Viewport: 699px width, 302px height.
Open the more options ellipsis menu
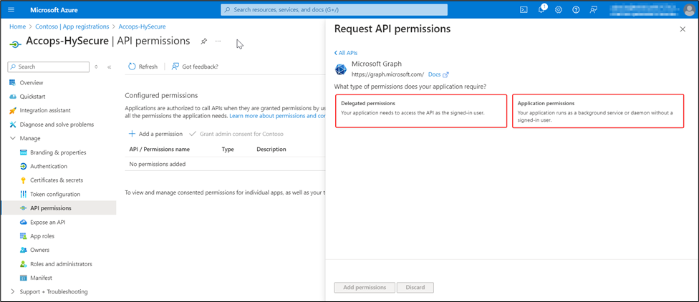[218, 42]
